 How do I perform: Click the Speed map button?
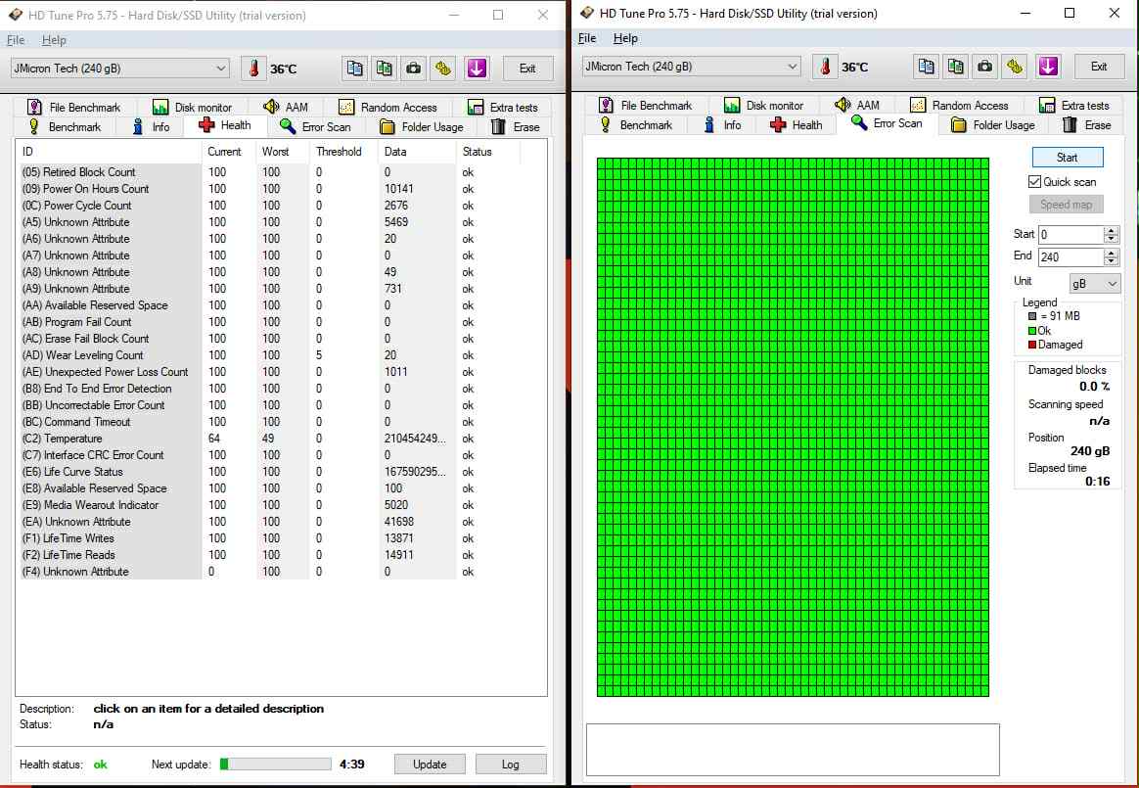[1067, 205]
